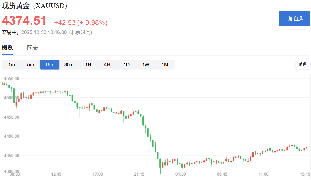This screenshot has height=180, width=311.
Task: Open the 图表 chart tab
Action: (32, 48)
